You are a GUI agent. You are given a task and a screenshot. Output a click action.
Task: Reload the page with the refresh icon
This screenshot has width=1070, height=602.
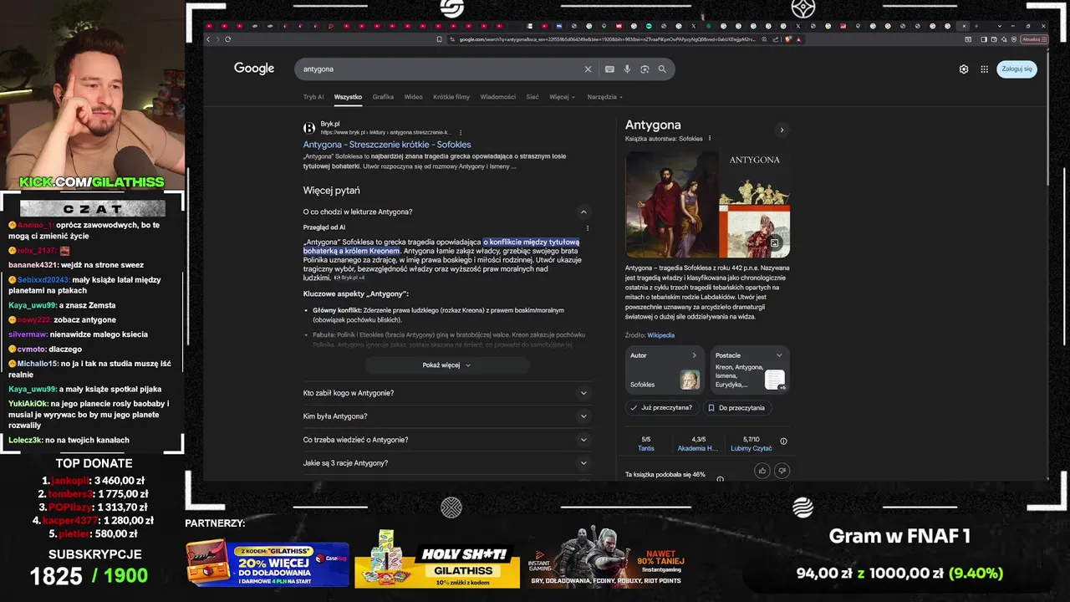227,39
